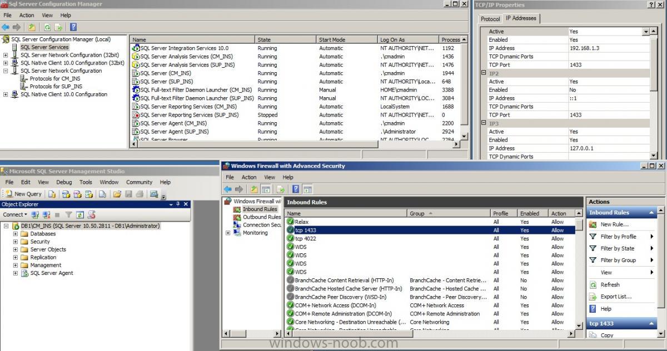Click Forward arrow in Configuration Manager toolbar

(17, 27)
